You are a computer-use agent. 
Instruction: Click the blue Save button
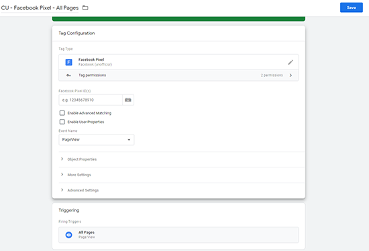[351, 7]
